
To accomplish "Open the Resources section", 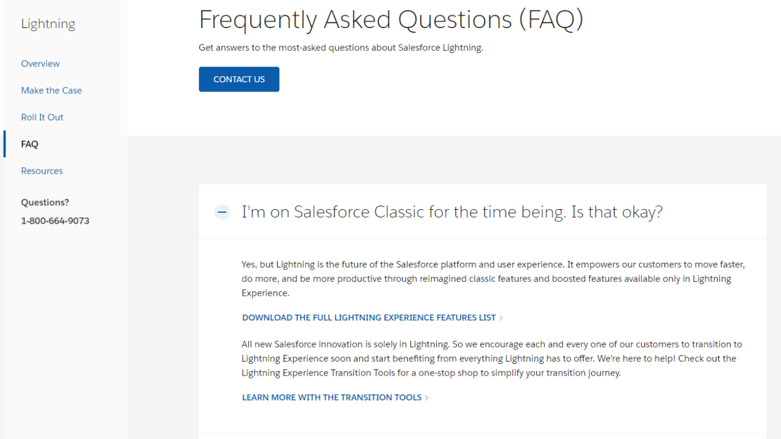I will tap(41, 171).
